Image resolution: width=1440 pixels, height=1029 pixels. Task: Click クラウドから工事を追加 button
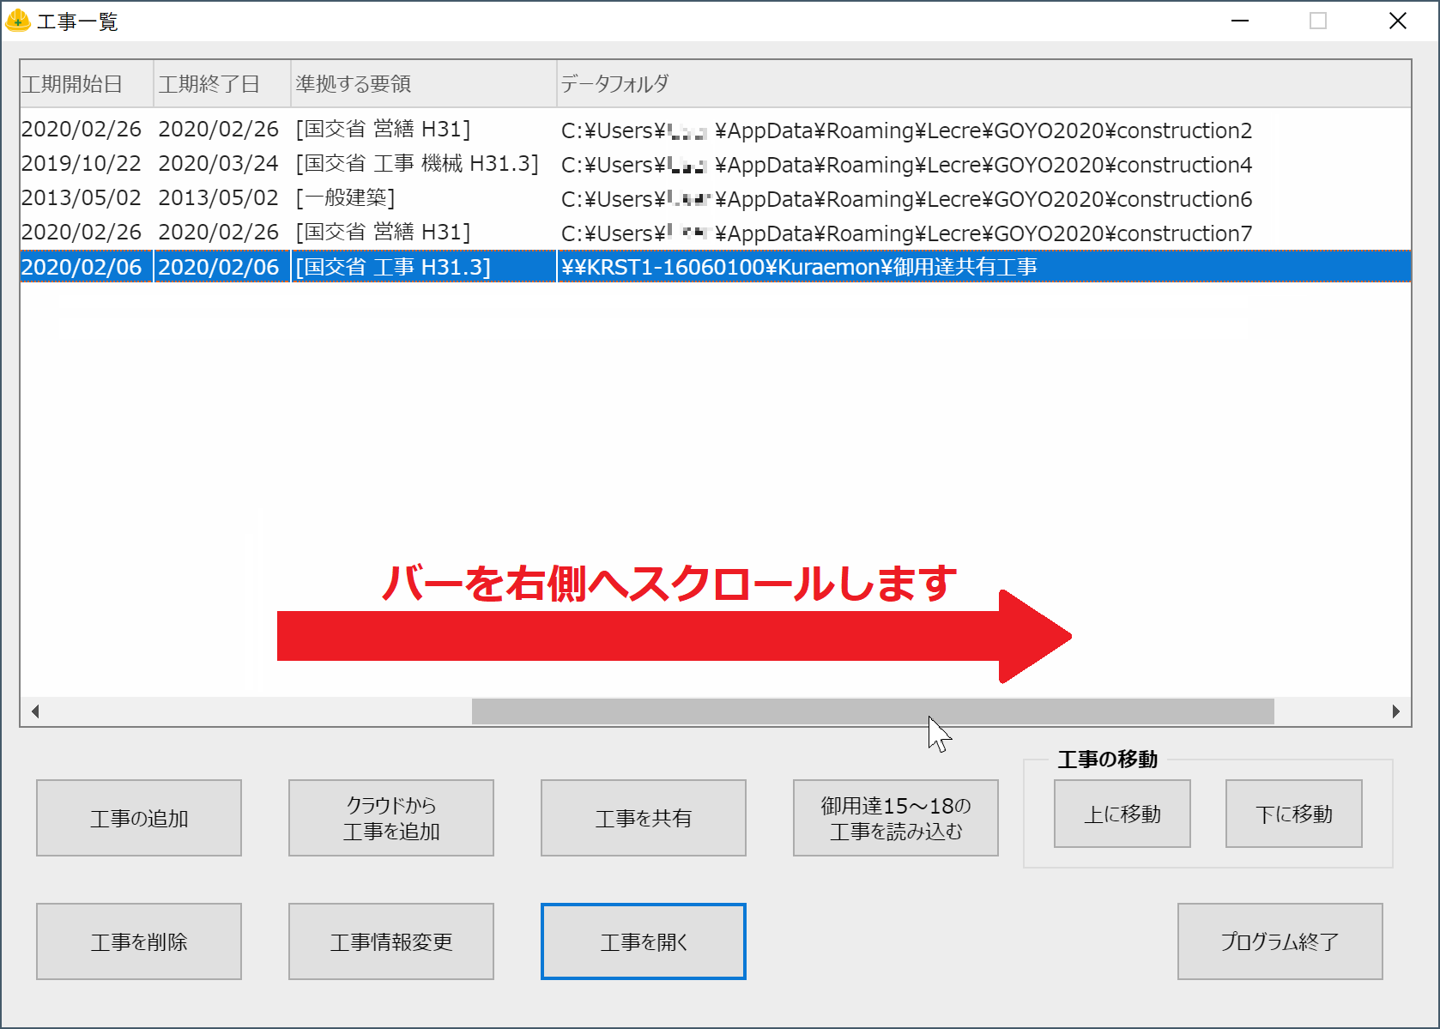click(x=390, y=817)
